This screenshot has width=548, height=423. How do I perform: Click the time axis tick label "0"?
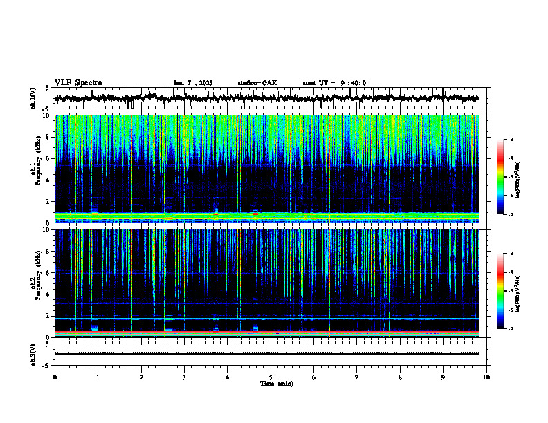click(55, 377)
